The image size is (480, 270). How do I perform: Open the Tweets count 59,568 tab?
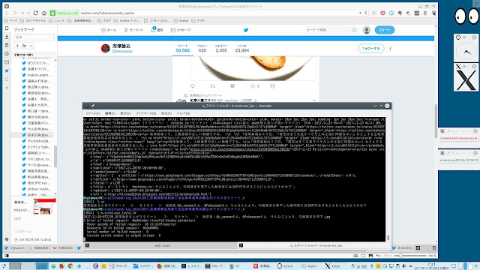[183, 48]
